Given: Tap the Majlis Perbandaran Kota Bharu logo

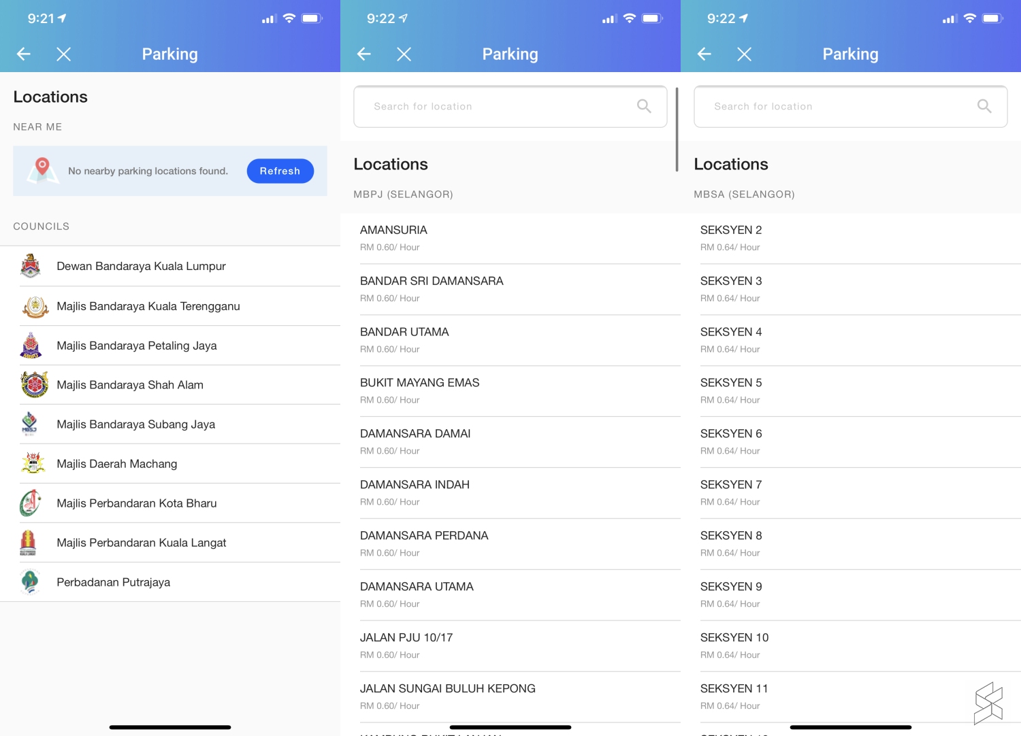Looking at the screenshot, I should coord(31,503).
